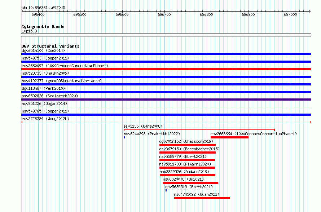Click the ruler's left arrowhead
Image resolution: width=321 pixels, height=212 pixels.
coord(22,12)
